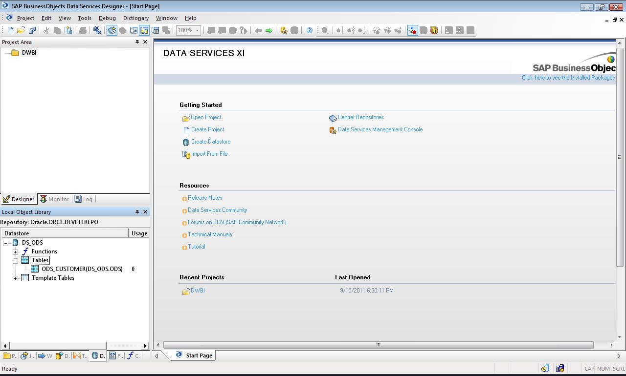This screenshot has width=626, height=376.
Task: Toggle the Local Object Library toolbar button
Action: (112, 30)
